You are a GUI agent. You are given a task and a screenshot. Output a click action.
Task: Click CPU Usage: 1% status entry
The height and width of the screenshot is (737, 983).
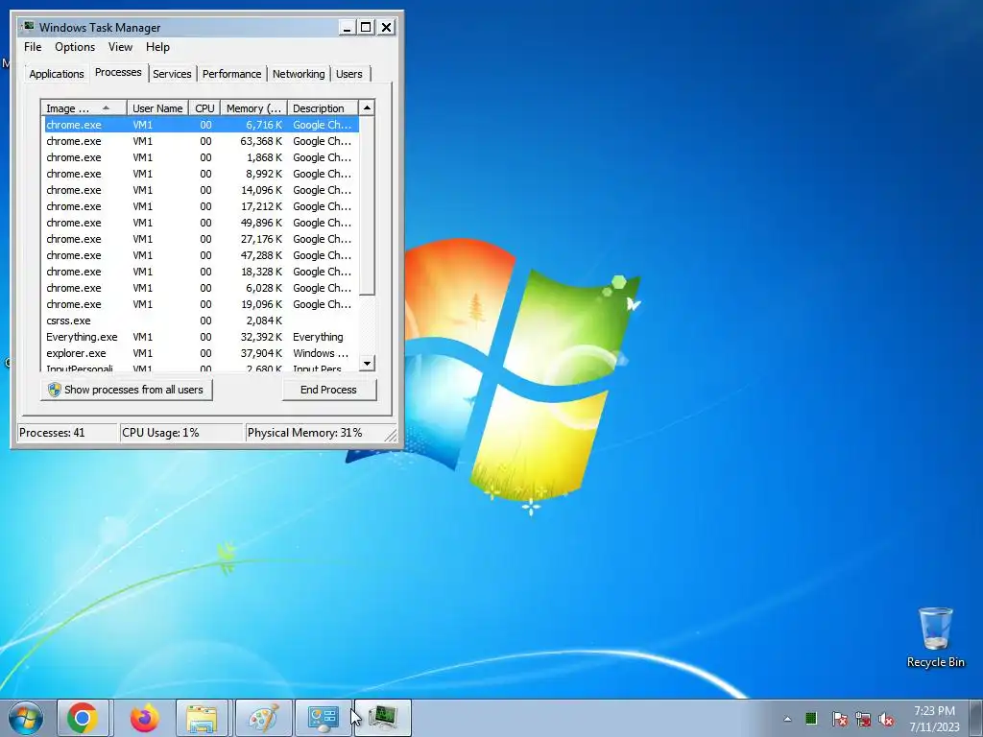click(181, 433)
